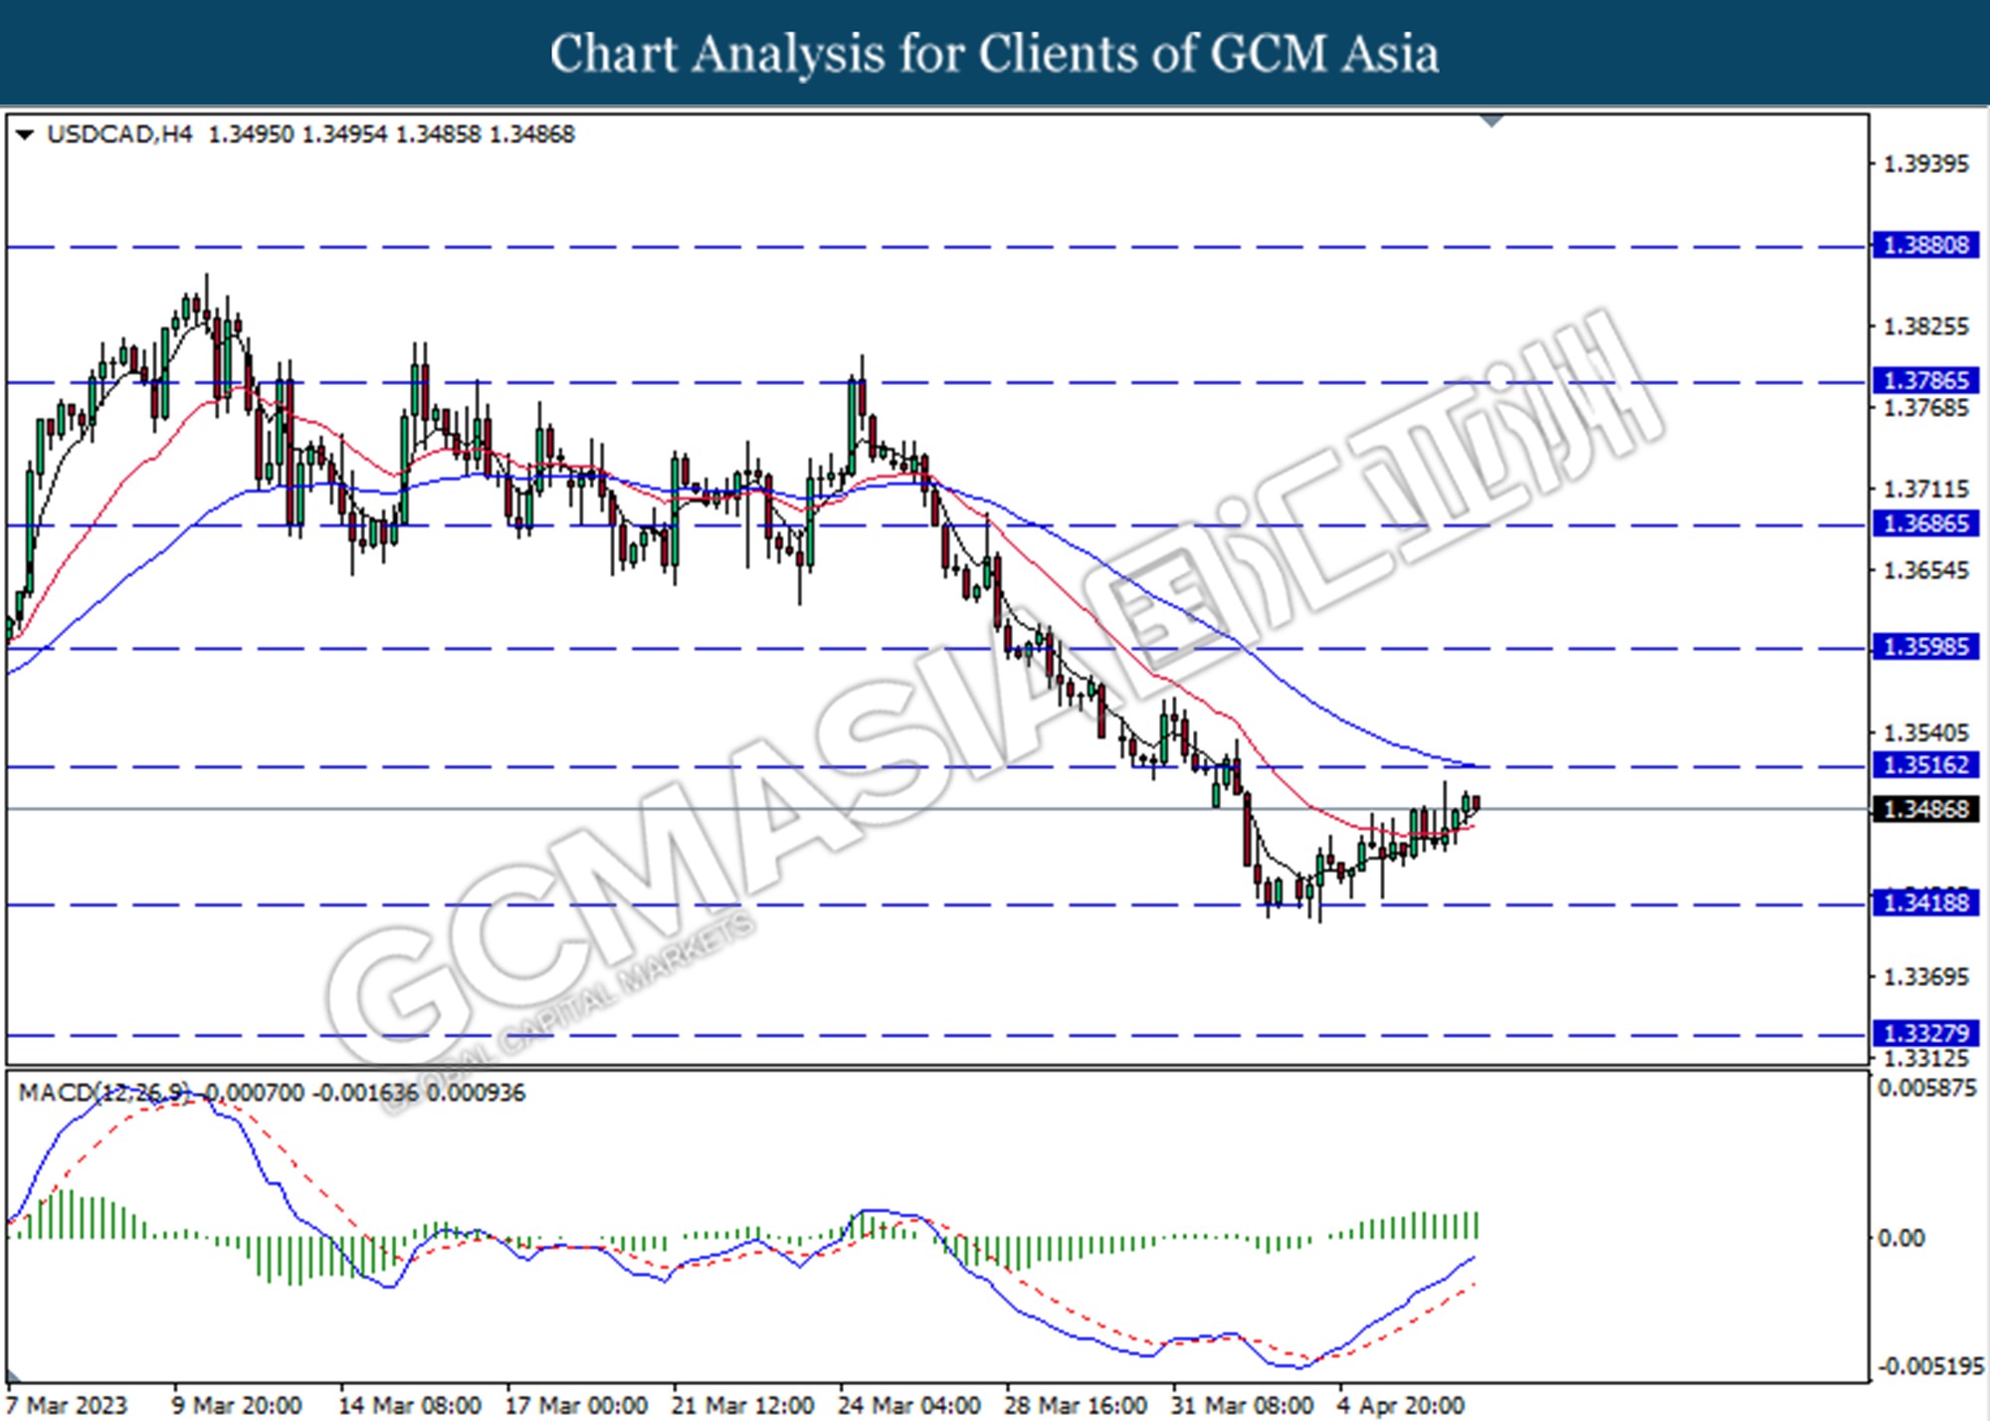Screen dimensions: 1990x1421
Task: Click the USDCAD,H4 symbol title text
Action: pyautogui.click(x=119, y=134)
